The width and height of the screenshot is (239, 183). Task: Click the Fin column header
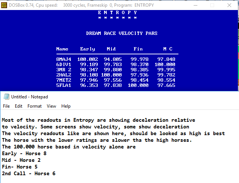click(x=138, y=49)
